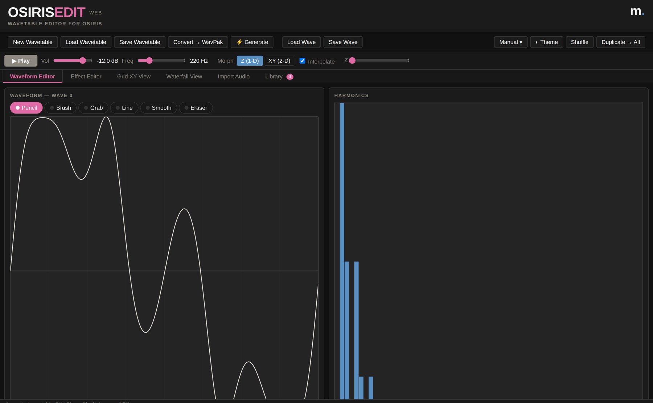The height and width of the screenshot is (403, 653).
Task: Switch to Effect Editor tab
Action: [x=86, y=77]
